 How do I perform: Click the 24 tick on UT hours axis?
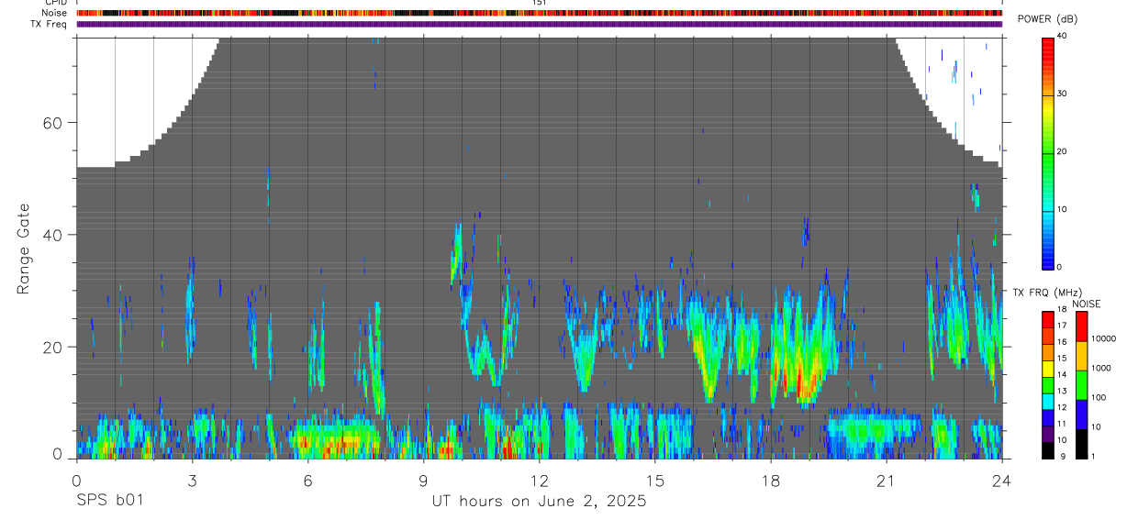1001,481
